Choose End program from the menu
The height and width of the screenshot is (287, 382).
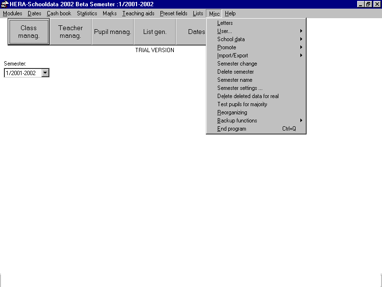click(x=256, y=129)
